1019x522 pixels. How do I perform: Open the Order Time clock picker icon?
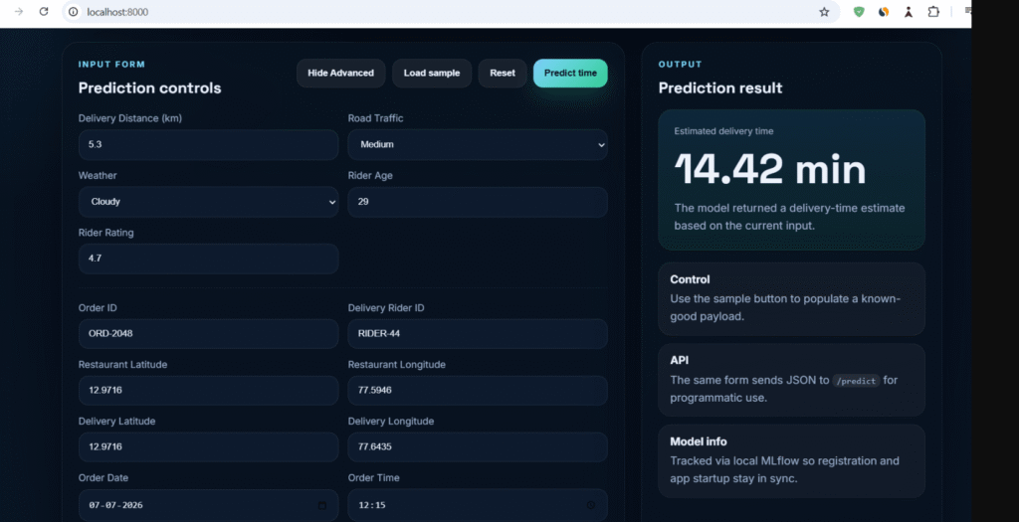point(591,505)
